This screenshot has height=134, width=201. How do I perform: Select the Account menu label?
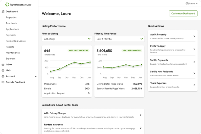pos(10,76)
